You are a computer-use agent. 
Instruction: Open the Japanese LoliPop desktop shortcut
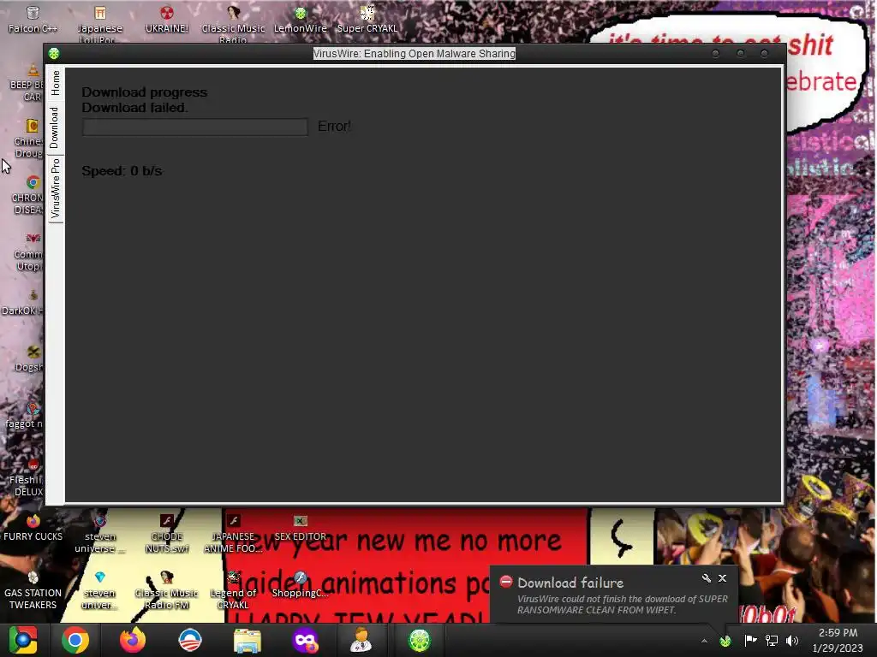pos(99,23)
